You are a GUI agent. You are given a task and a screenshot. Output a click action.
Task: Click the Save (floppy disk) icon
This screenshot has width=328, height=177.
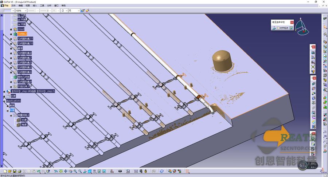point(15,171)
